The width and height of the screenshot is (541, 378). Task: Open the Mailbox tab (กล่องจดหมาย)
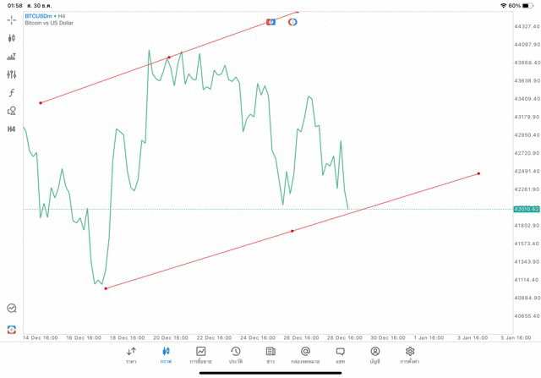(x=305, y=355)
